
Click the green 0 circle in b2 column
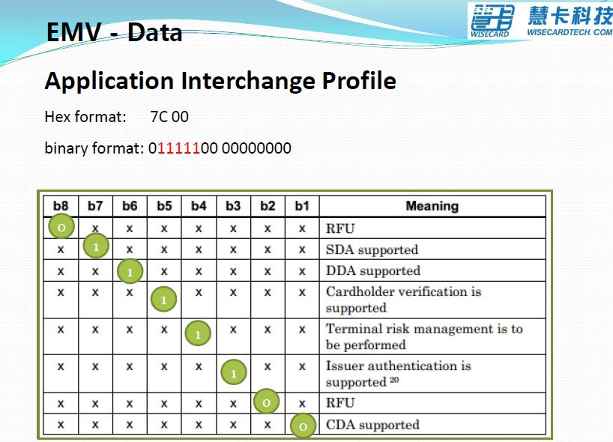pos(267,402)
